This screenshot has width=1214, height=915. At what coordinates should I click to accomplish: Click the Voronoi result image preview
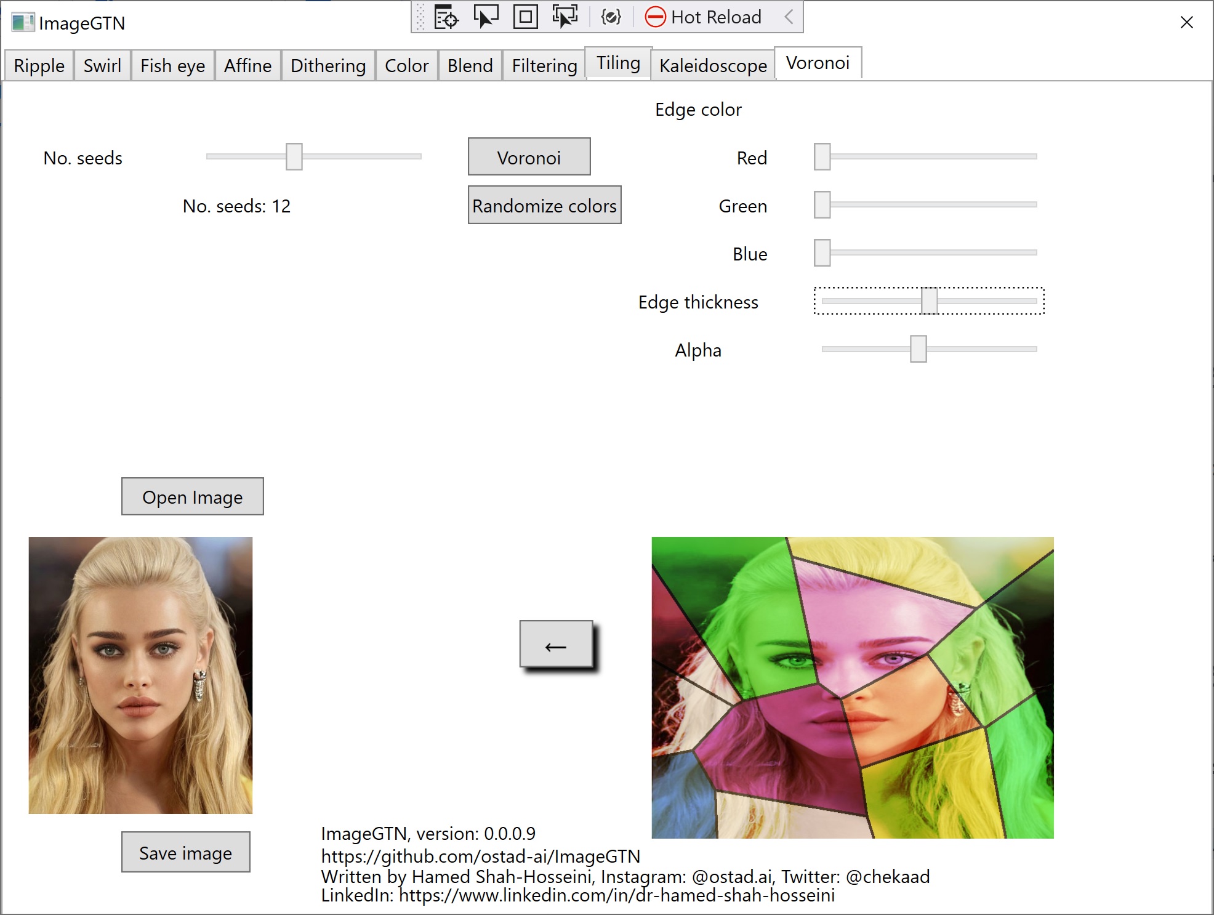(852, 687)
